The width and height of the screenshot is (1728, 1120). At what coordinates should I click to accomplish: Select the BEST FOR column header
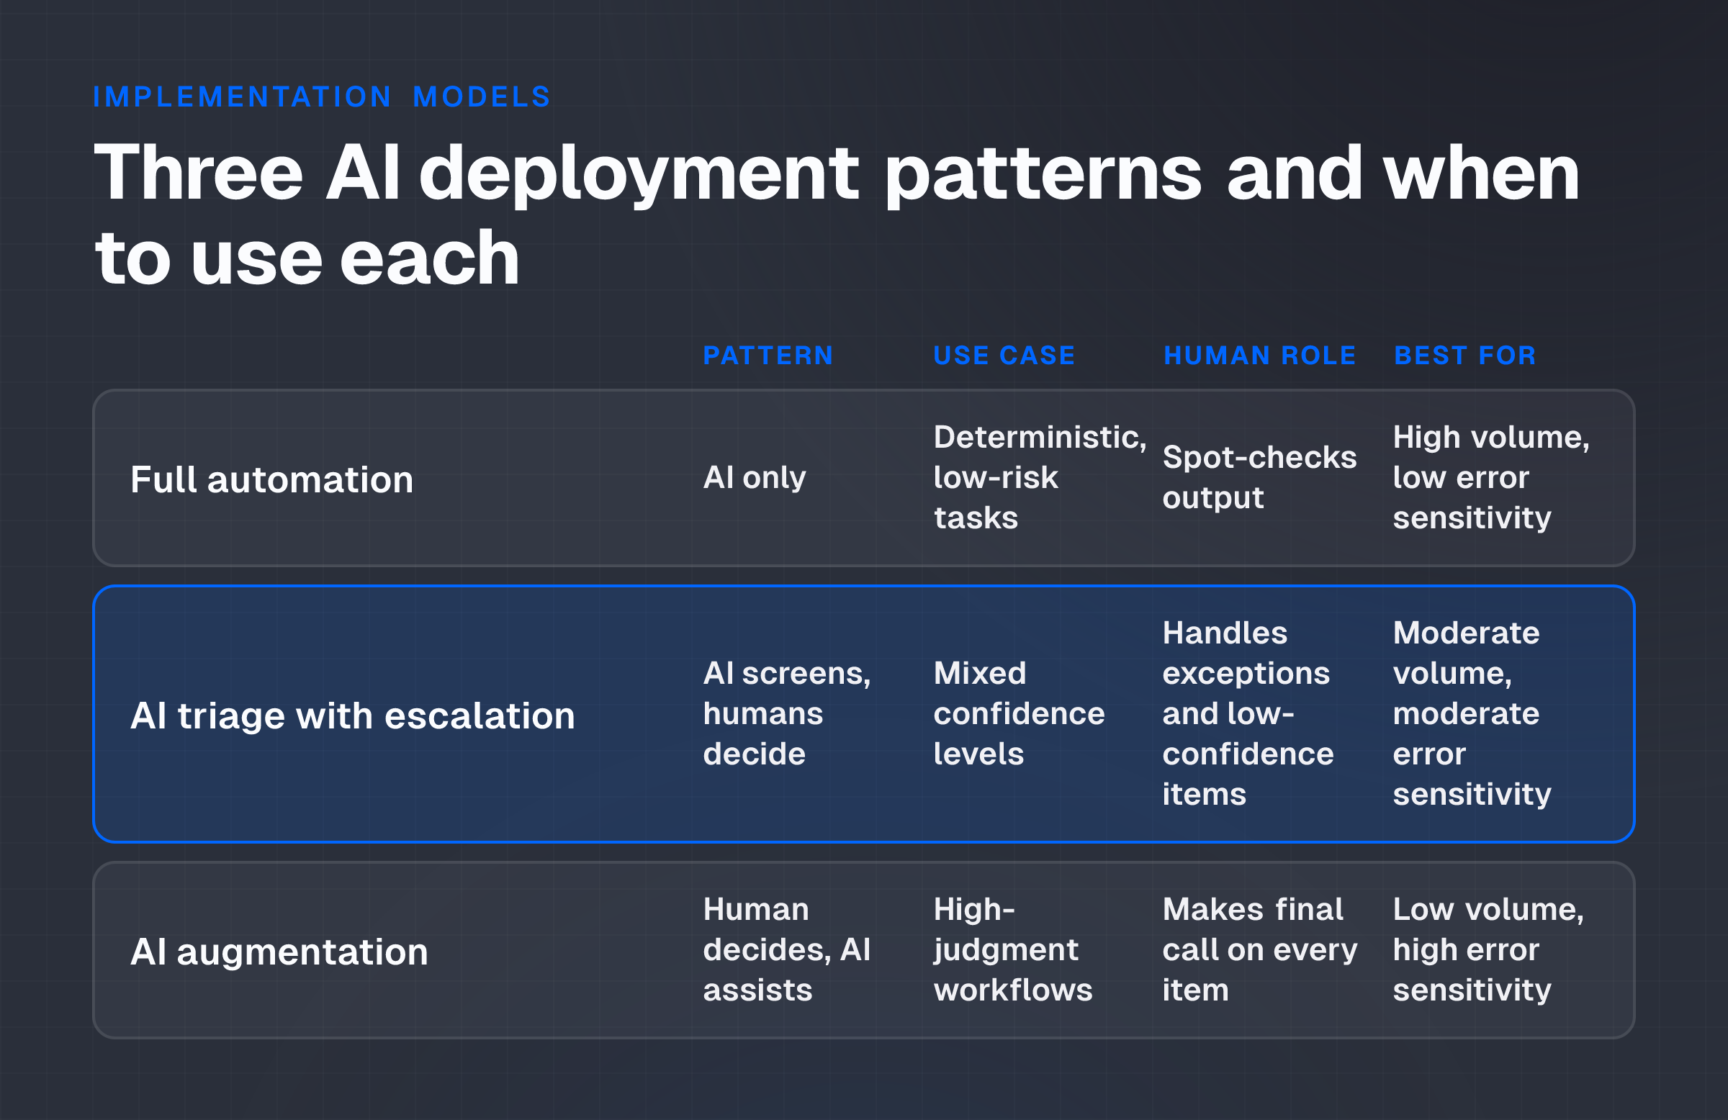point(1464,355)
